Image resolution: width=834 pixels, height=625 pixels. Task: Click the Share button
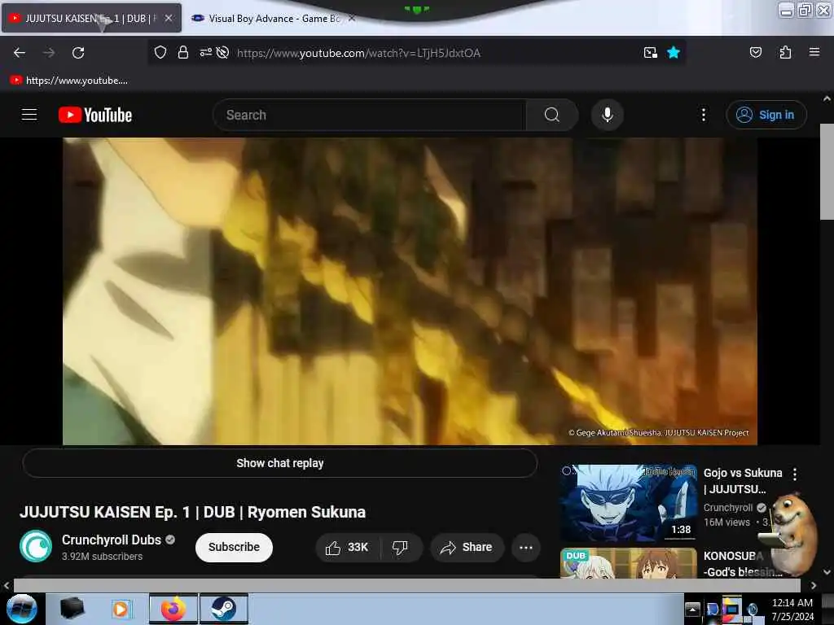[x=467, y=548]
